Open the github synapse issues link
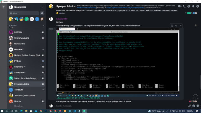The image size is (201, 113). (125, 8)
